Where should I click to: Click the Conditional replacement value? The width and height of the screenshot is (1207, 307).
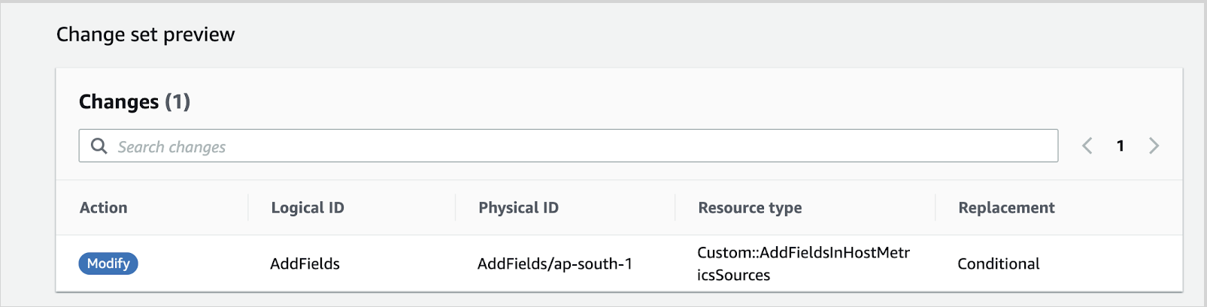[998, 264]
